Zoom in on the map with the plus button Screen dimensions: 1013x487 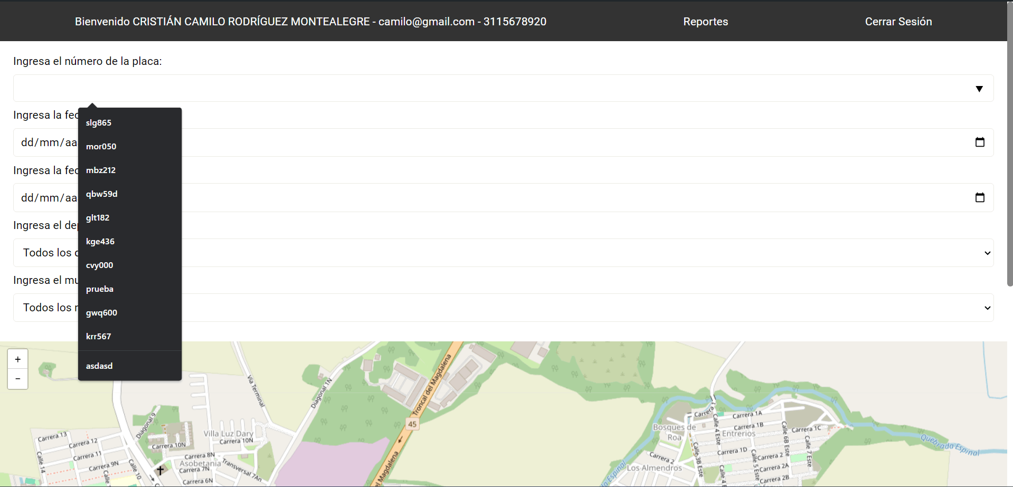pos(17,358)
